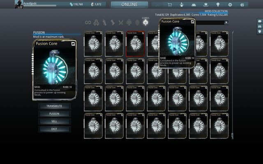Click the FUSION panel heading
This screenshot has height=164, width=263.
(x=39, y=32)
